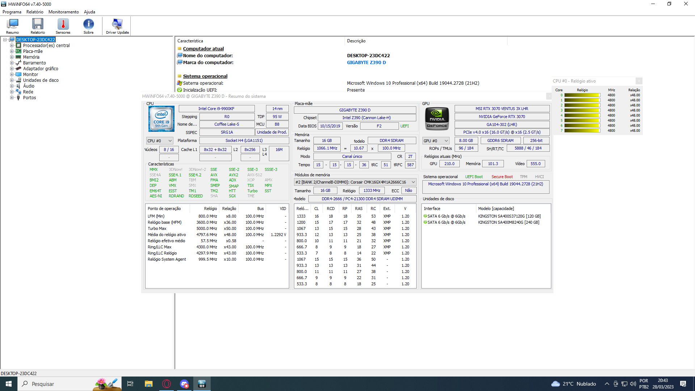Click core 7 clock bar

coord(582,131)
